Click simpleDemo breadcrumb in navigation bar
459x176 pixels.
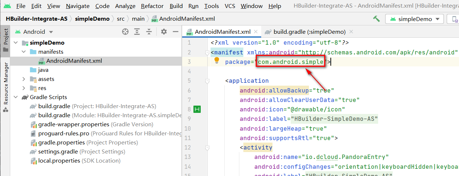coord(92,19)
